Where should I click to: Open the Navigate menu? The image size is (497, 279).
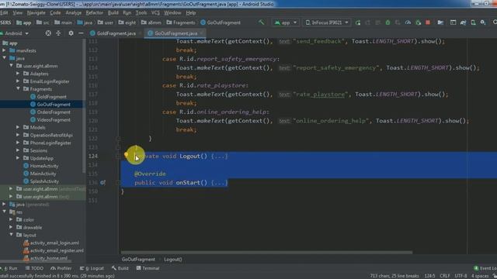click(36, 12)
